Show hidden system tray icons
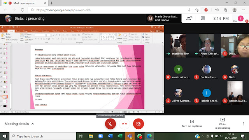Viewport: 249px width, 140px height. click(203, 136)
